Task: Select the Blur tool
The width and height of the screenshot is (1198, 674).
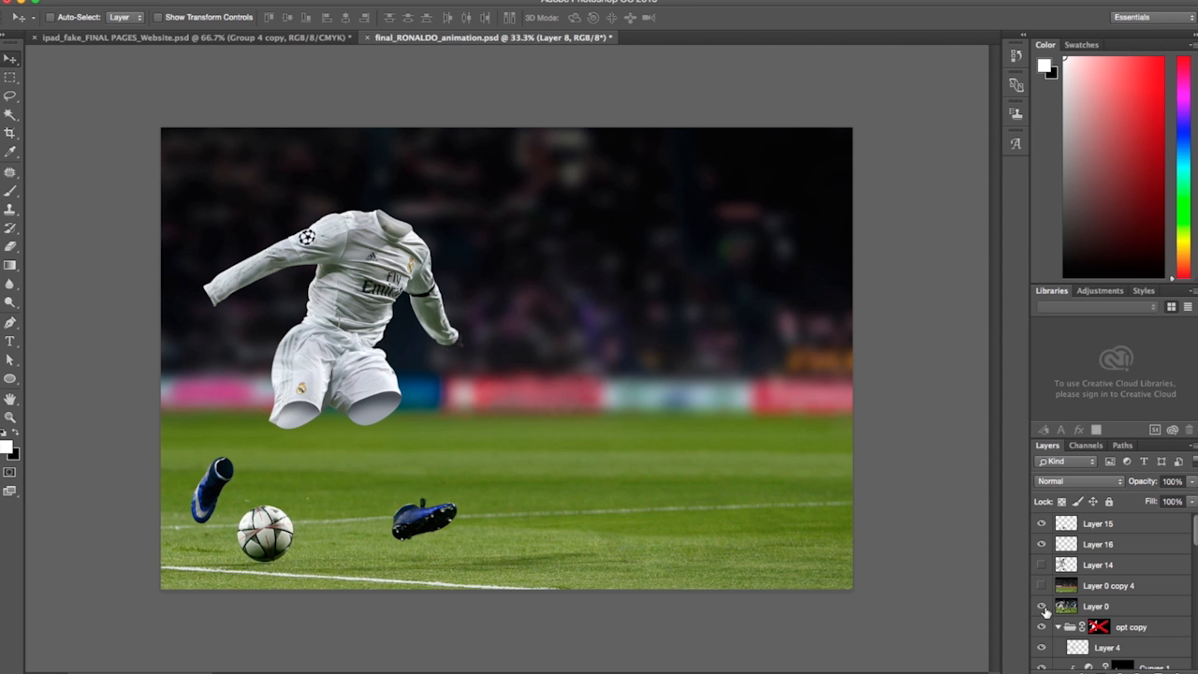Action: 10,286
